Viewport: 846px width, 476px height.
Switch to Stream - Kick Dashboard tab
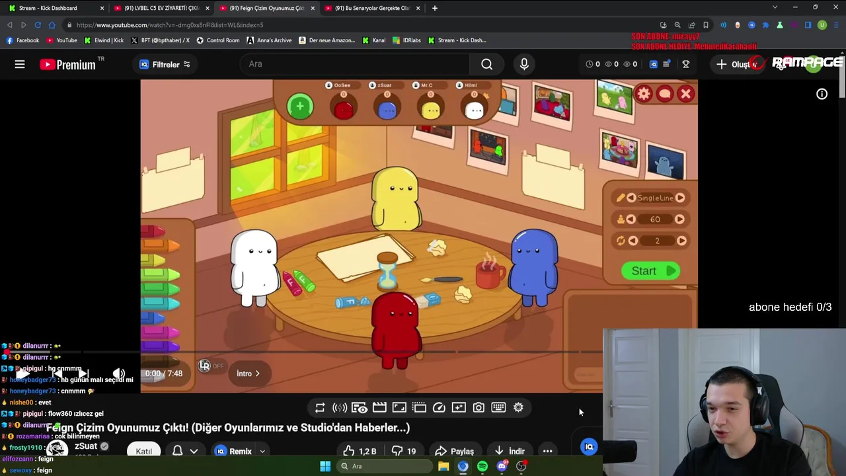click(55, 8)
